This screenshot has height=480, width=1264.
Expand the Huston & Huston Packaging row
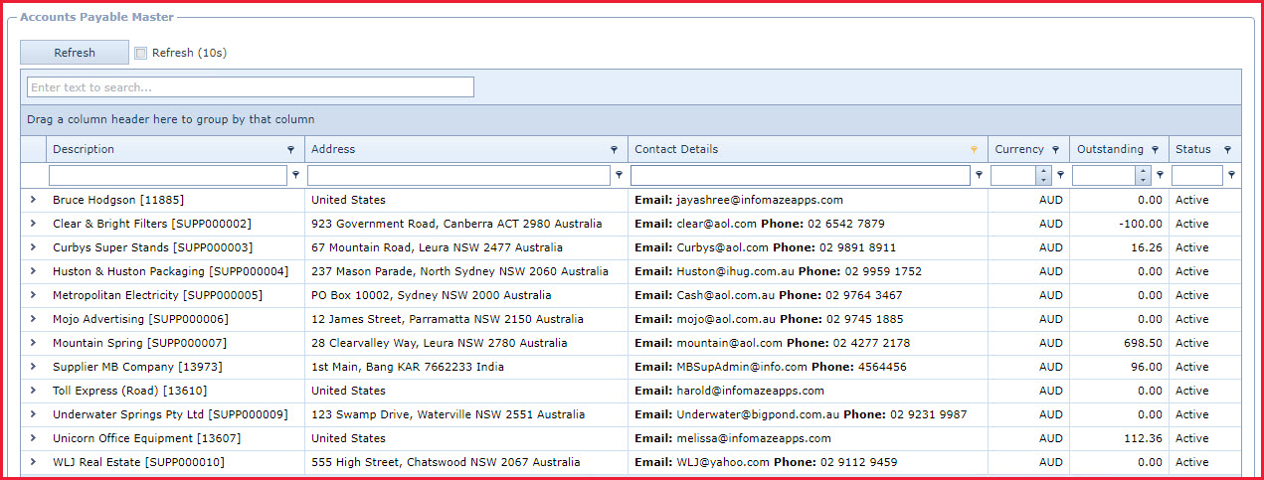(33, 271)
